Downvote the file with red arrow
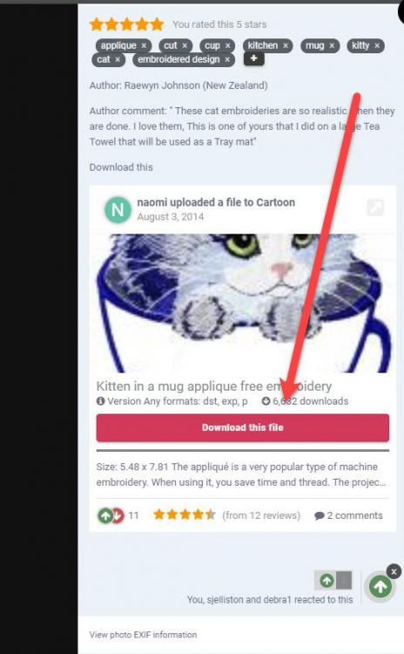Viewport: 404px width, 654px height. [118, 516]
